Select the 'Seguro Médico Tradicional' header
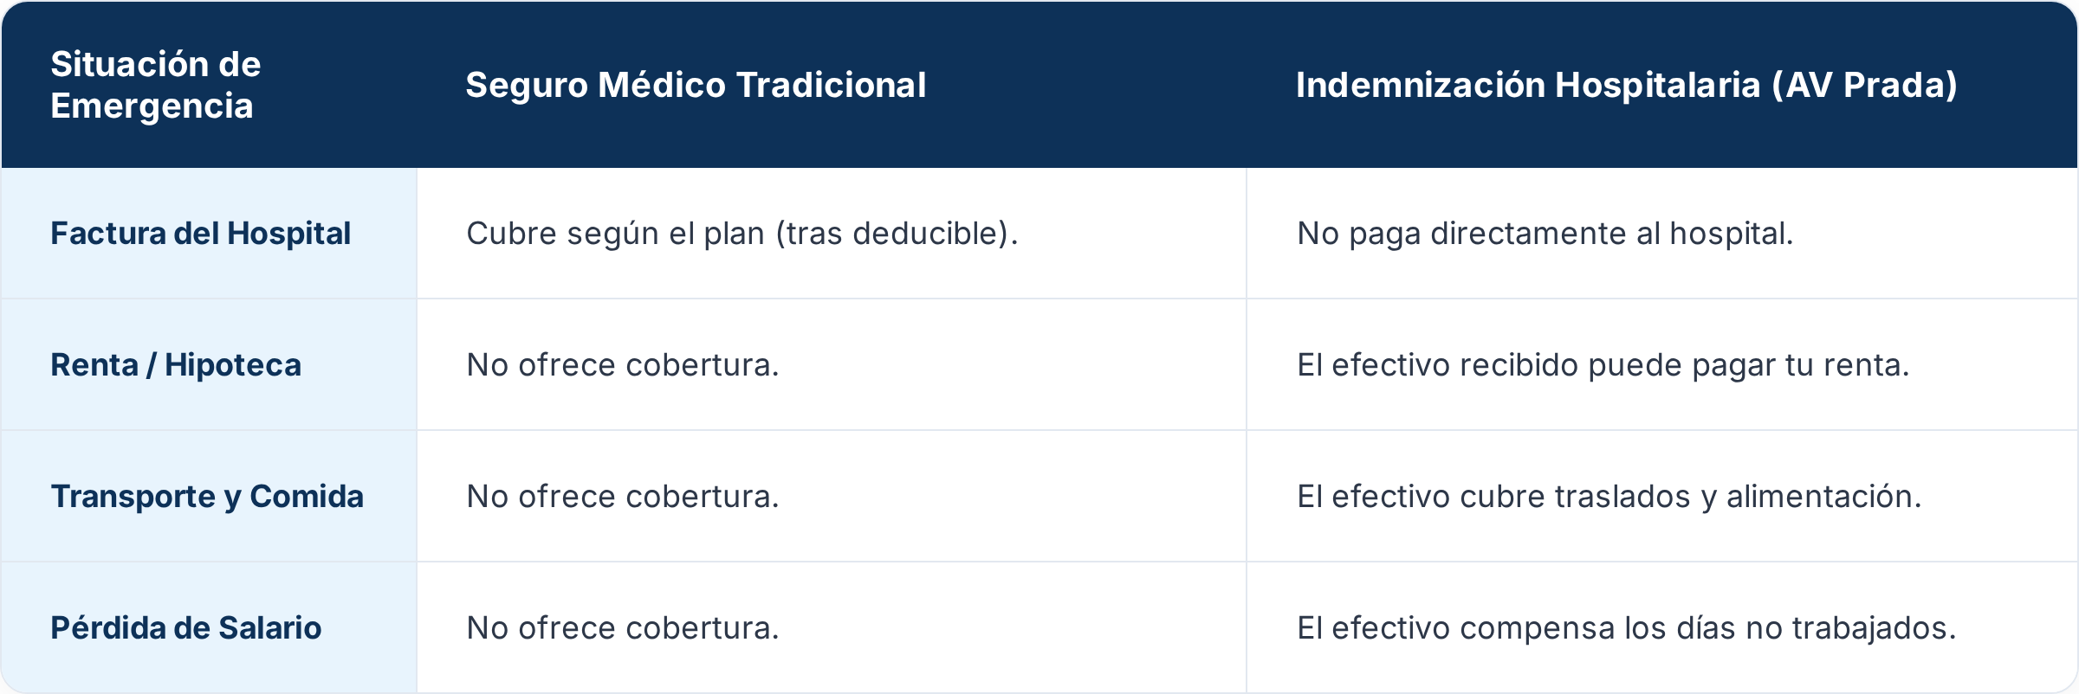2079x694 pixels. pos(696,85)
